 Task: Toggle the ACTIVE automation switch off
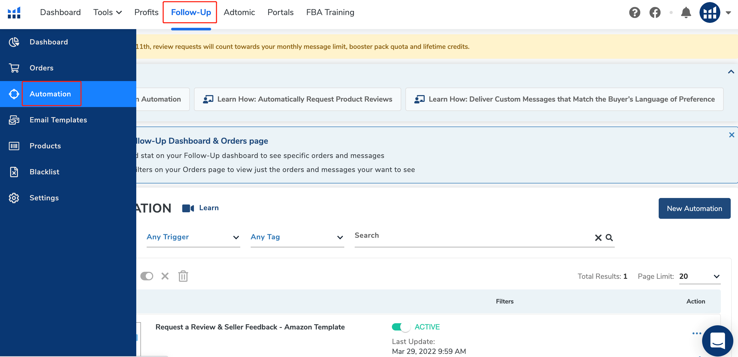point(401,327)
